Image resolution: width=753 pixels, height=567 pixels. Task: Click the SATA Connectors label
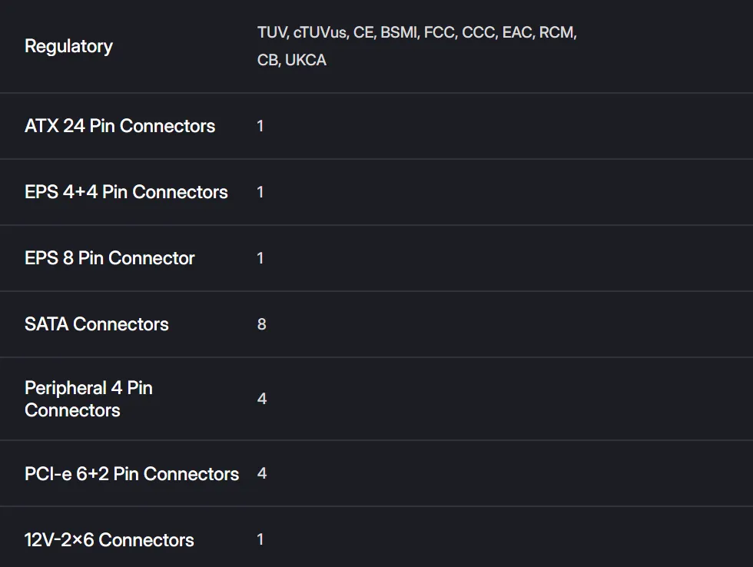point(97,324)
